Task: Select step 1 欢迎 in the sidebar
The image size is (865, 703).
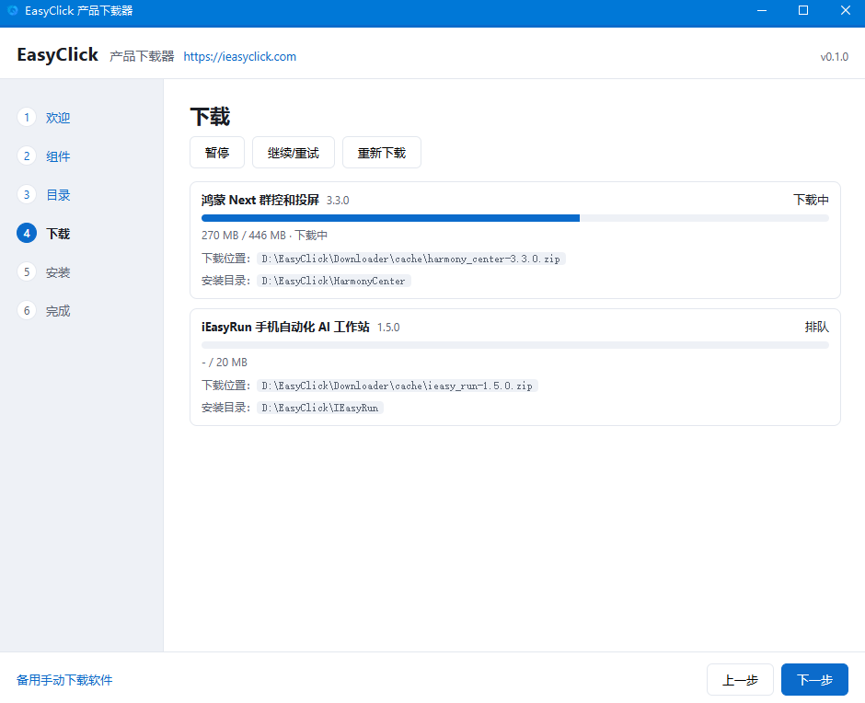Action: pyautogui.click(x=43, y=118)
